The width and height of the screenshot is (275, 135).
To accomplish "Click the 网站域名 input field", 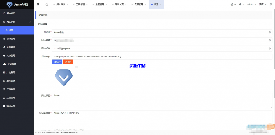I will [162, 40].
